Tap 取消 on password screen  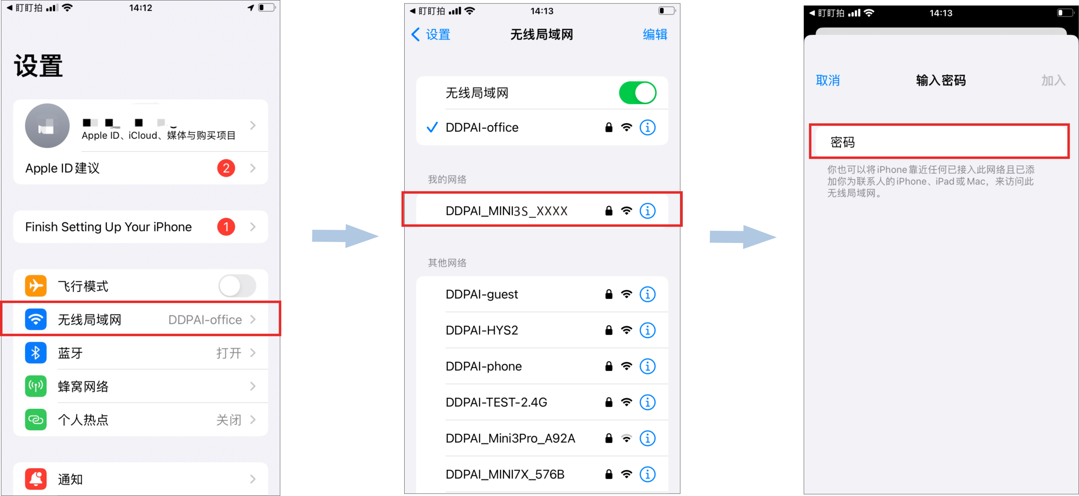coord(828,80)
